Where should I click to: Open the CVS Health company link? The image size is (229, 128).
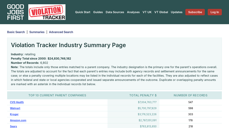pyautogui.click(x=17, y=102)
